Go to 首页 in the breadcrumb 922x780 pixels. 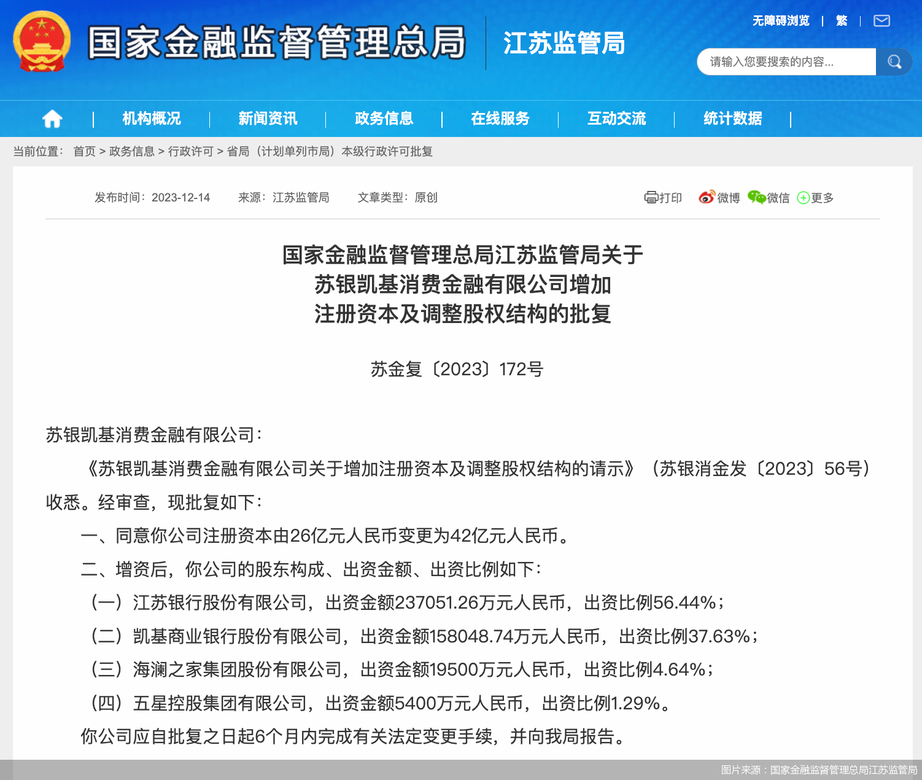(x=84, y=152)
